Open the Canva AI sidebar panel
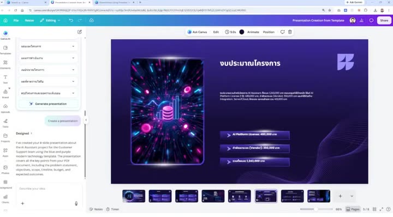Screen dimensions: 393x217 5,35
